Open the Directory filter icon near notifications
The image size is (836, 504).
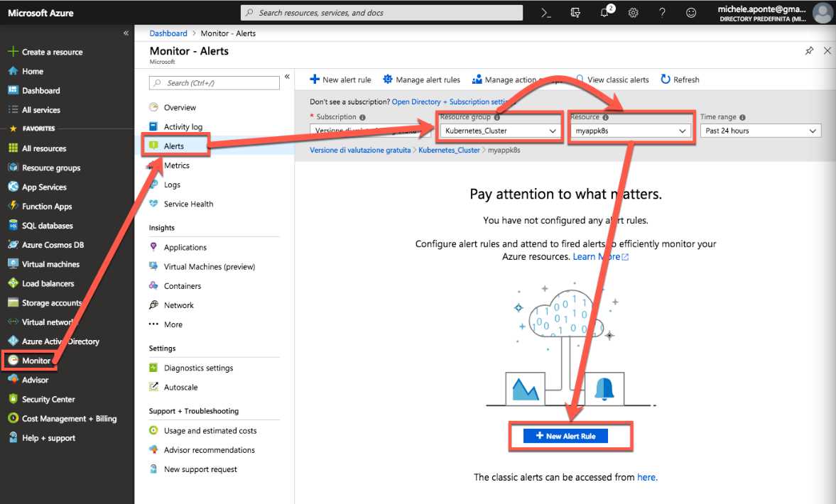[575, 12]
